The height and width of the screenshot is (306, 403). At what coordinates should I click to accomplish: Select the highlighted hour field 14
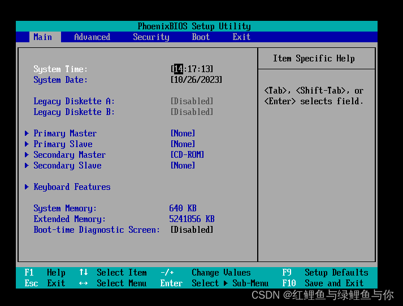click(179, 69)
